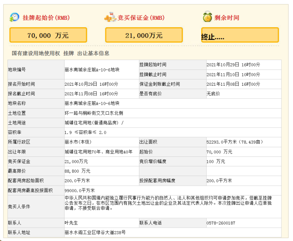Click the 国有建设用地使用权 section heading

click(x=36, y=53)
